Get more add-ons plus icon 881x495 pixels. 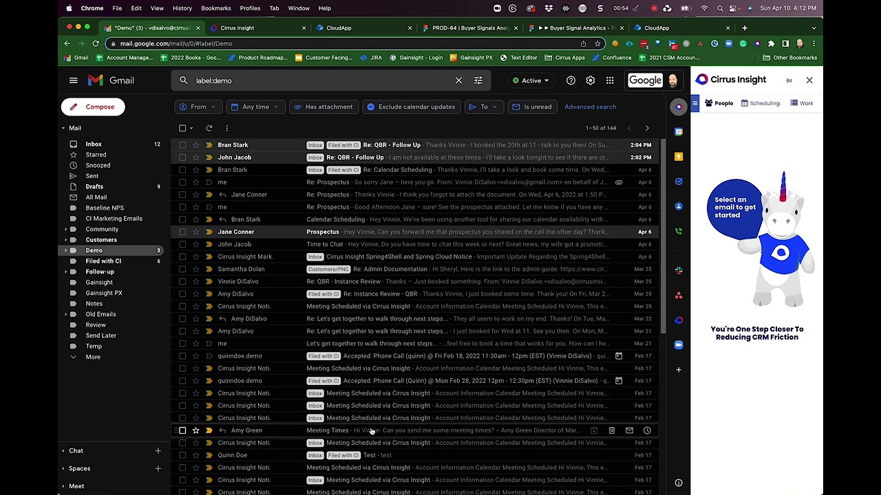(x=679, y=370)
